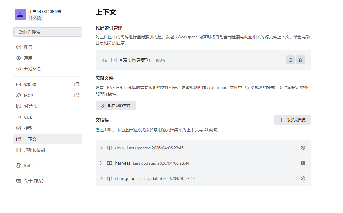Select the 开发环境 code icon

[x=19, y=69]
